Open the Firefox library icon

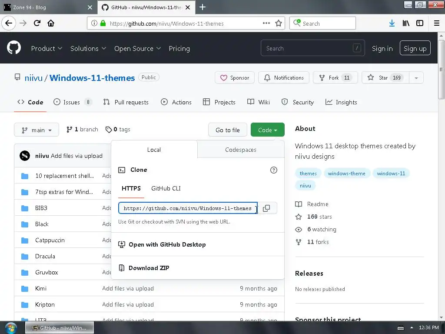(x=406, y=23)
